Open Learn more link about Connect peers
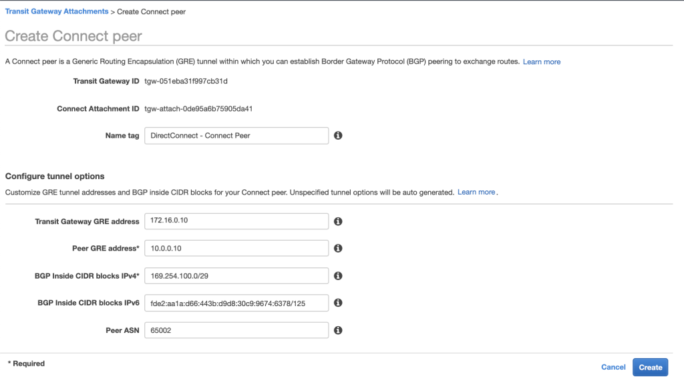684x385 pixels. (x=542, y=61)
